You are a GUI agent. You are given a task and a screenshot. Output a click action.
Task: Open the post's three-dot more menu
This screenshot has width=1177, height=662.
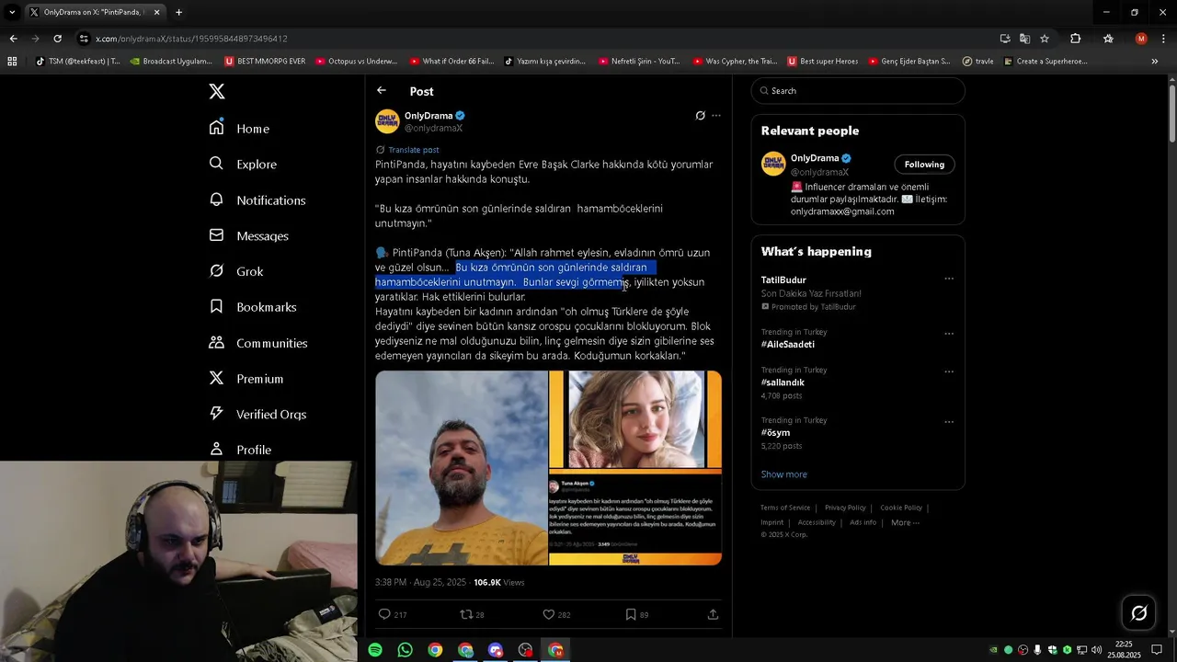(716, 116)
